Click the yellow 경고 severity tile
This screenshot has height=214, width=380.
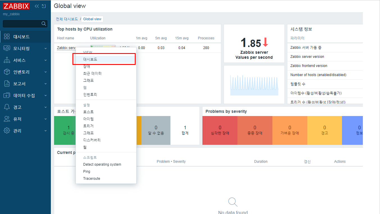pyautogui.click(x=325, y=130)
